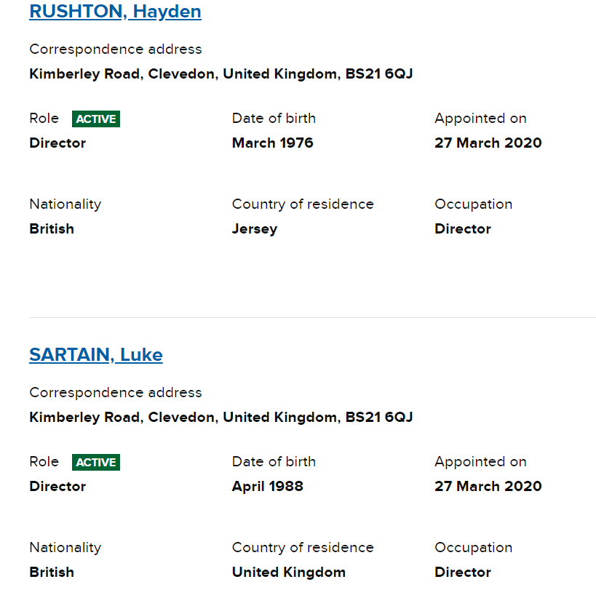Click the ACTIVE badge for Hayden Rushton
Image resolution: width=596 pixels, height=606 pixels.
(96, 119)
